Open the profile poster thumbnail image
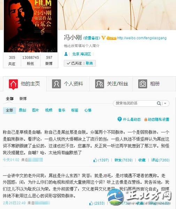This screenshot has height=209, width=176. tap(31, 26)
